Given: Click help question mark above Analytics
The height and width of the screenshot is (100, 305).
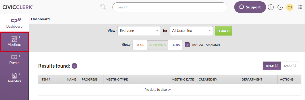Looking at the screenshot, I should tap(19, 74).
